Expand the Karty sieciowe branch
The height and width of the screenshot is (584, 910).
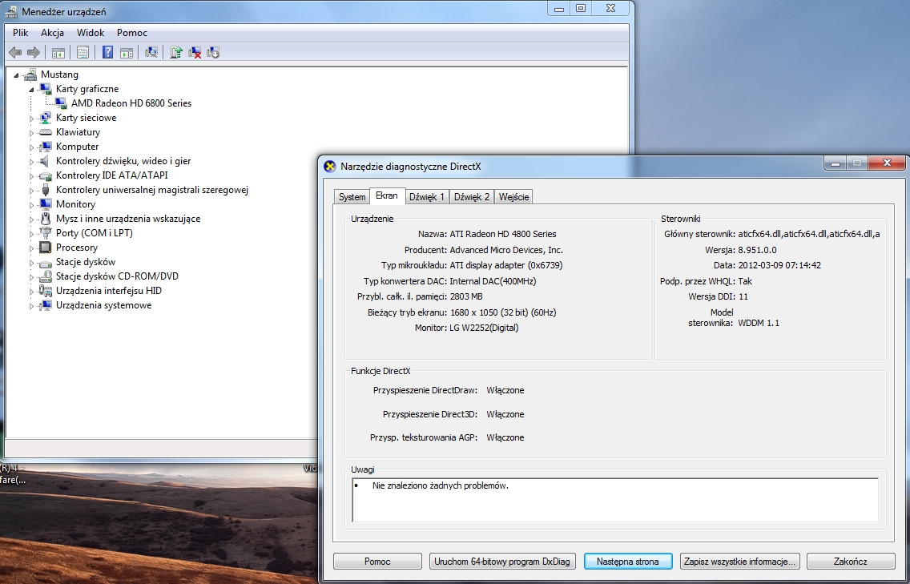click(x=31, y=119)
